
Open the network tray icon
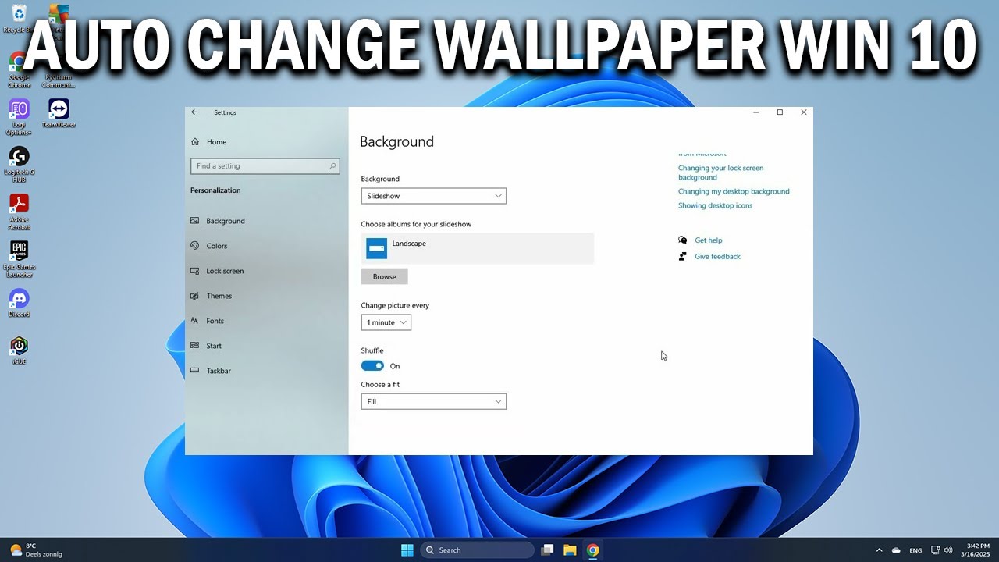pos(935,550)
